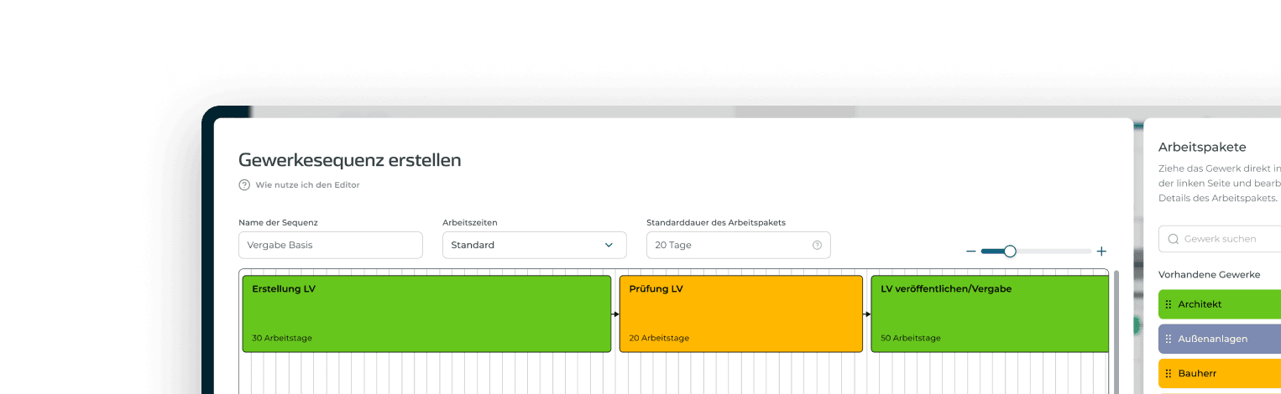Click the drag handle icon on Außenanlagen
Viewport: 1281px width, 394px height.
coord(1169,339)
